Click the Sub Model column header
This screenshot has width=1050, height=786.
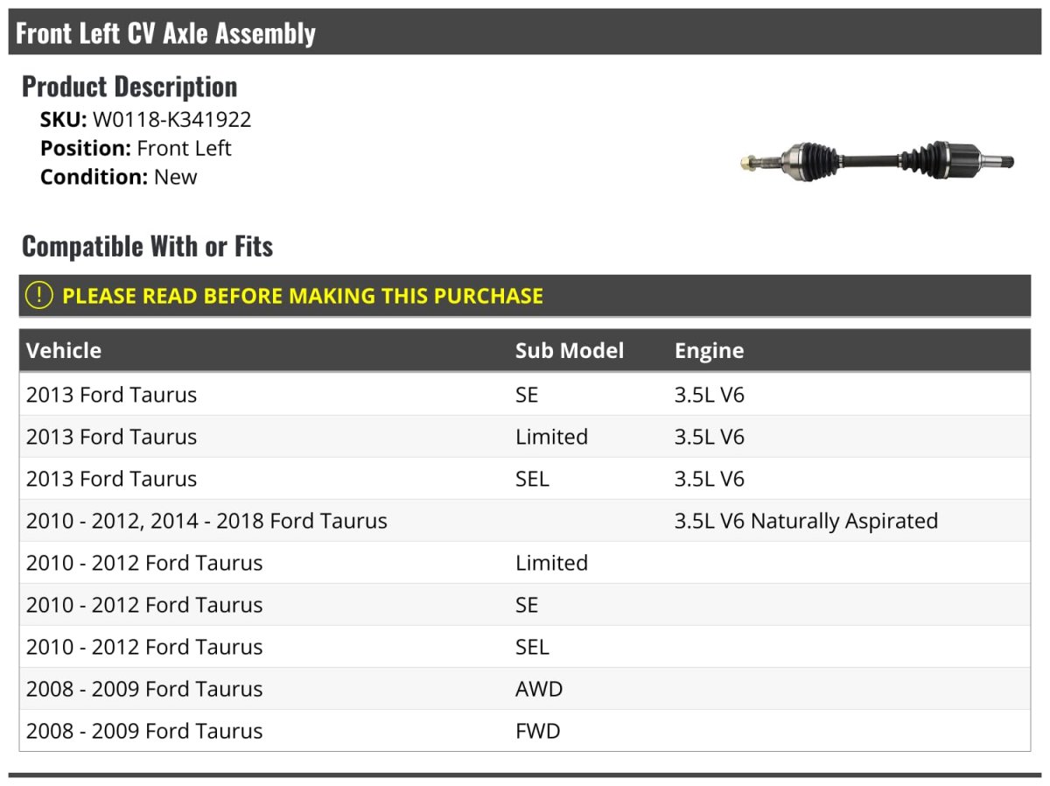(570, 351)
